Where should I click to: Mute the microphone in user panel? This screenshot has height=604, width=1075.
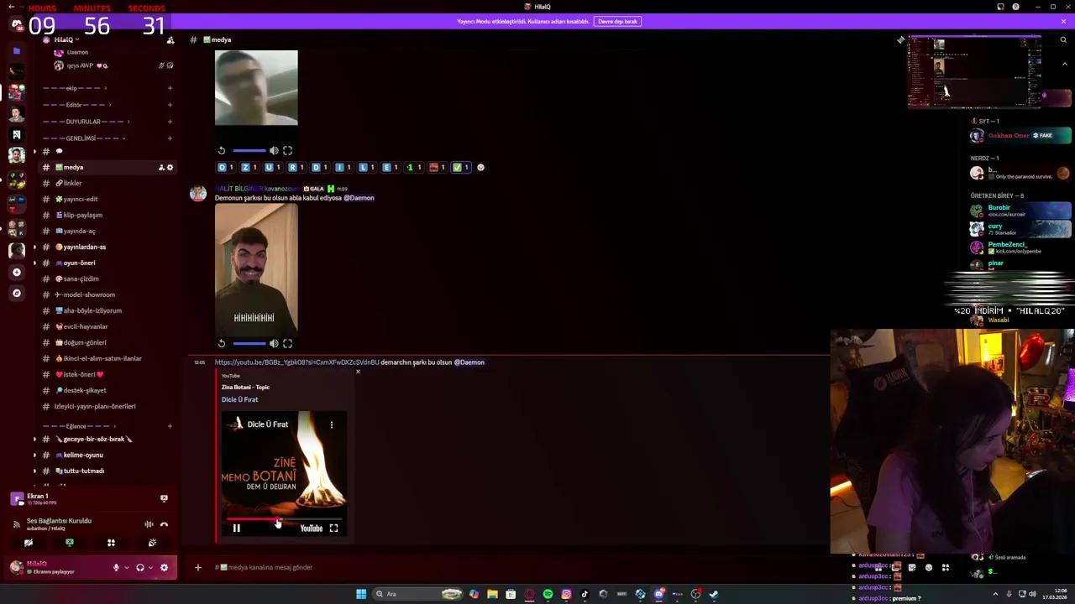click(x=116, y=568)
